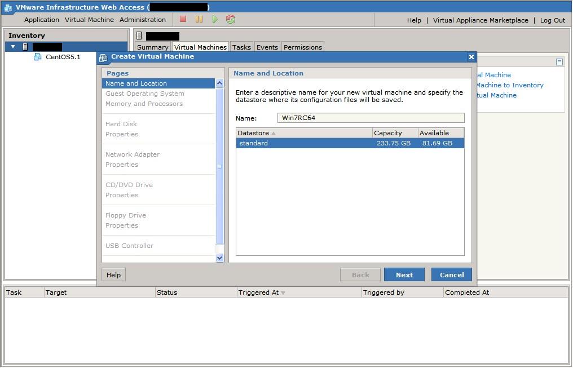This screenshot has width=573, height=368.
Task: Switch to the Virtual Machines tab
Action: pos(200,47)
